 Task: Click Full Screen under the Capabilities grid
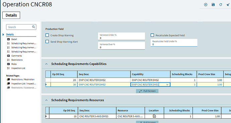[147, 91]
